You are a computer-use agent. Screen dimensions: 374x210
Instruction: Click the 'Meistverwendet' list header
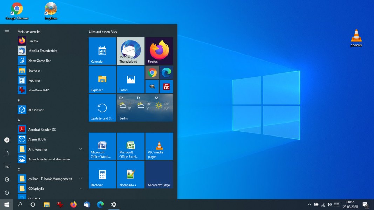(29, 31)
